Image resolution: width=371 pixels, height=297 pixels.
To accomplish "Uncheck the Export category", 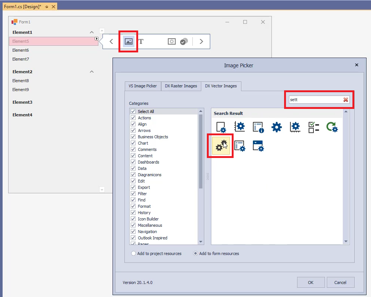I will click(x=133, y=187).
